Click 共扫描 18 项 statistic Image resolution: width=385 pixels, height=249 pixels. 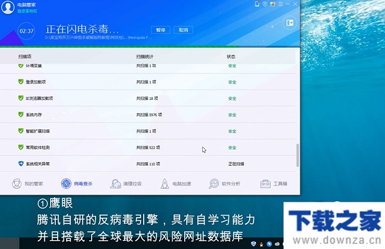click(147, 99)
